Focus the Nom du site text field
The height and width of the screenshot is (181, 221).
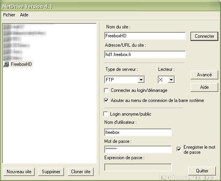145,36
